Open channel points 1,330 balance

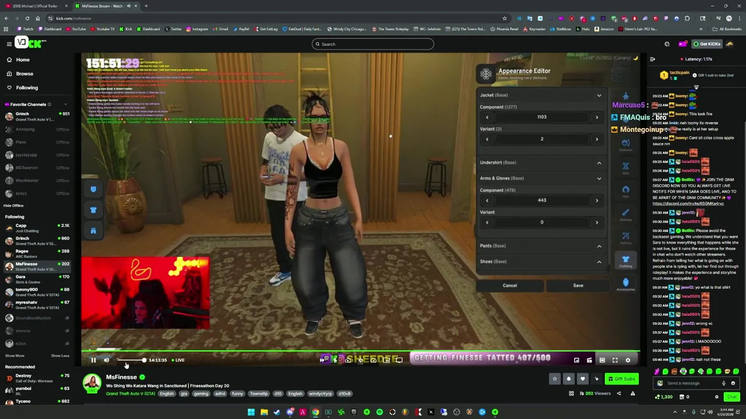click(664, 397)
